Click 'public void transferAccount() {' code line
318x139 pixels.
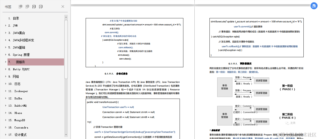103,102
